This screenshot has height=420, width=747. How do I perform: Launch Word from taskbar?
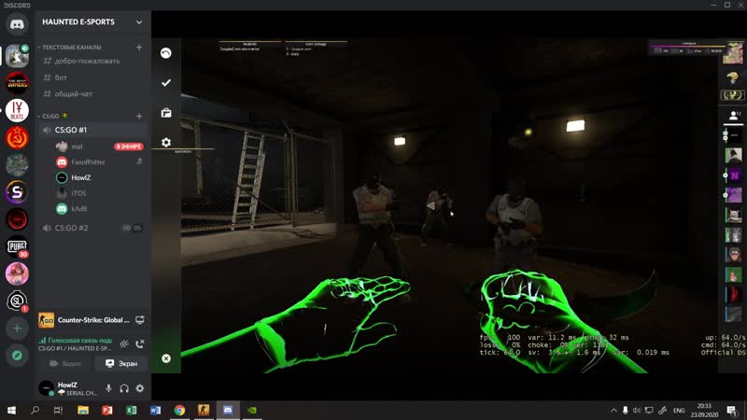coord(155,411)
